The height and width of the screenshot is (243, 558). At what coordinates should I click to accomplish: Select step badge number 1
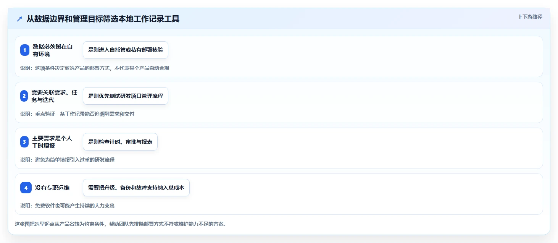pyautogui.click(x=25, y=50)
